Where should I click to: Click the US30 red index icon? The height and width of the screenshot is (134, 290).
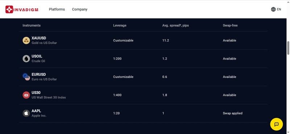26,95
